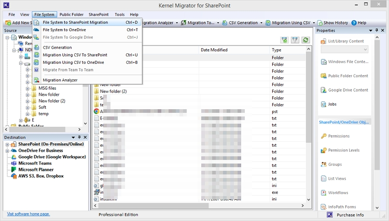Expand the MSG files folder node
The width and height of the screenshot is (389, 221).
click(27, 89)
